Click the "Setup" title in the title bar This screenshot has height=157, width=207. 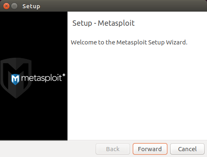pyautogui.click(x=31, y=6)
